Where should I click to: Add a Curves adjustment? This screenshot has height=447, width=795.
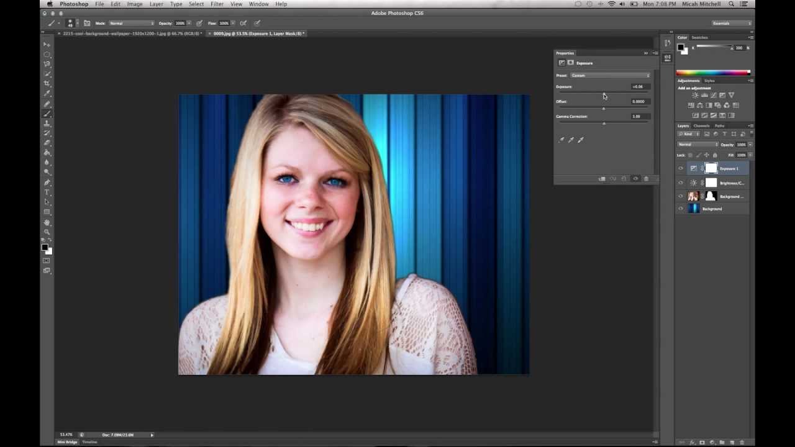pyautogui.click(x=713, y=95)
